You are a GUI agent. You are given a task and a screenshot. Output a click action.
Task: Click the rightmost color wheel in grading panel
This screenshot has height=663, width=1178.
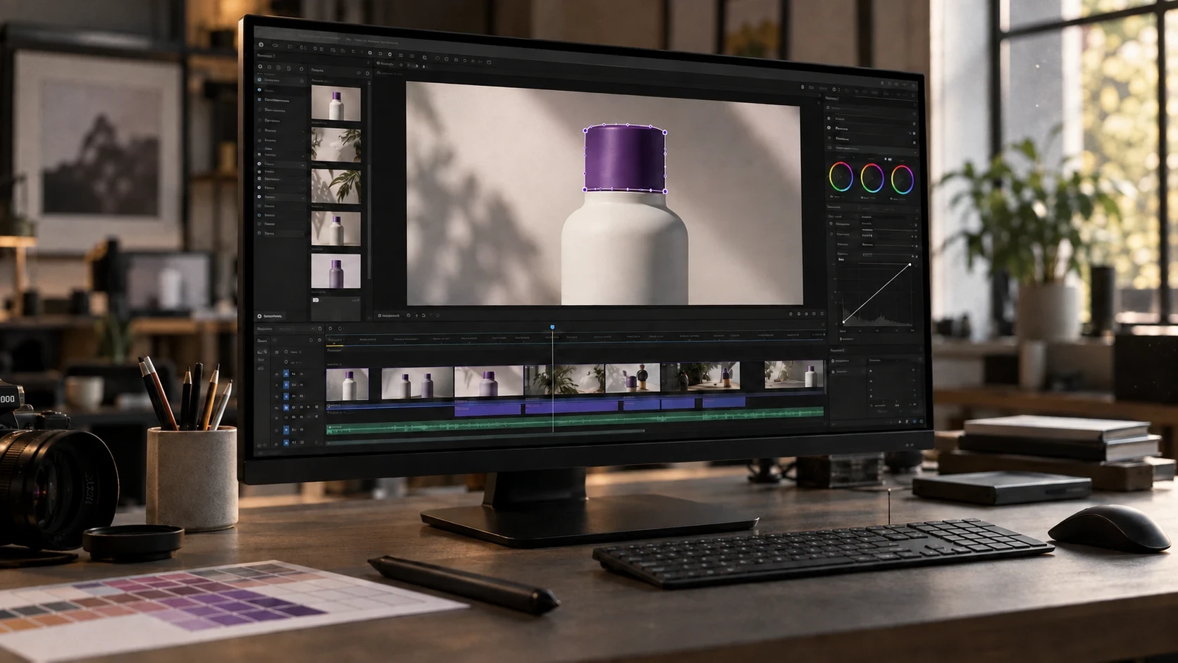[x=903, y=179]
